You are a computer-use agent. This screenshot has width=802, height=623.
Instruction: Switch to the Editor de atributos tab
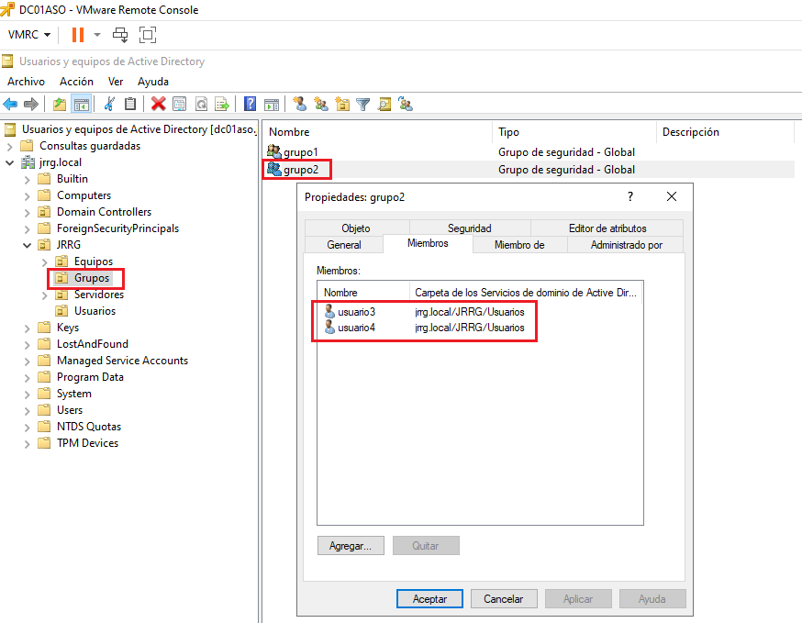coord(607,228)
